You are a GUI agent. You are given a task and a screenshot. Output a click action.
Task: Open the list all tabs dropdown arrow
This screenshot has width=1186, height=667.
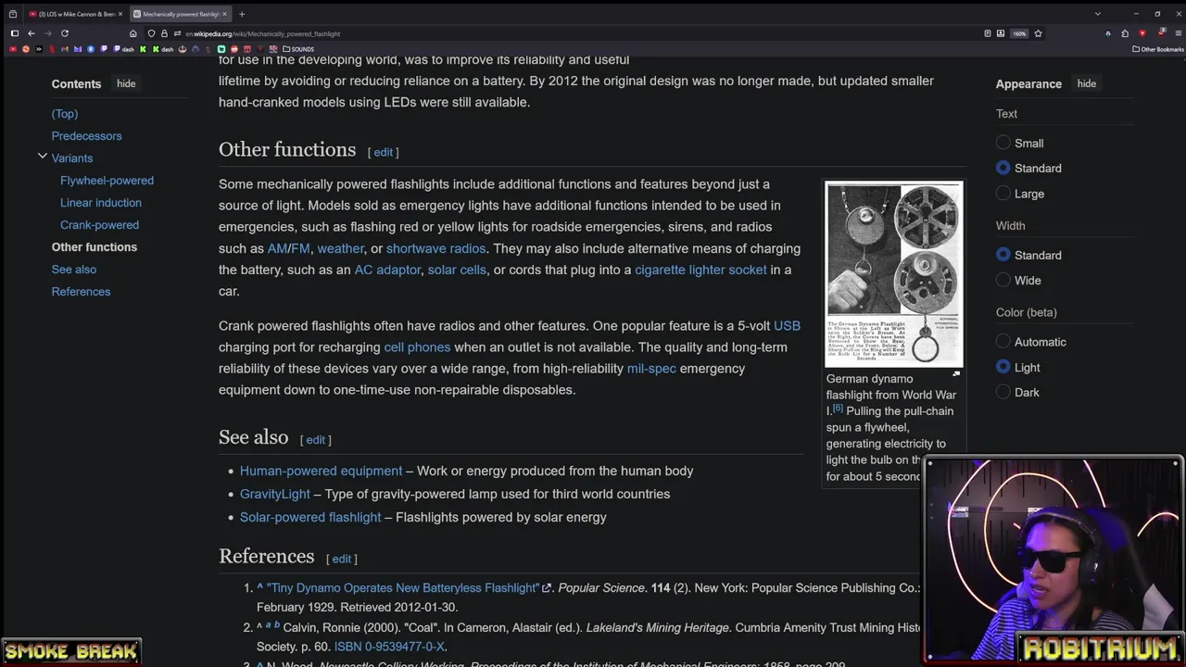pyautogui.click(x=1098, y=14)
